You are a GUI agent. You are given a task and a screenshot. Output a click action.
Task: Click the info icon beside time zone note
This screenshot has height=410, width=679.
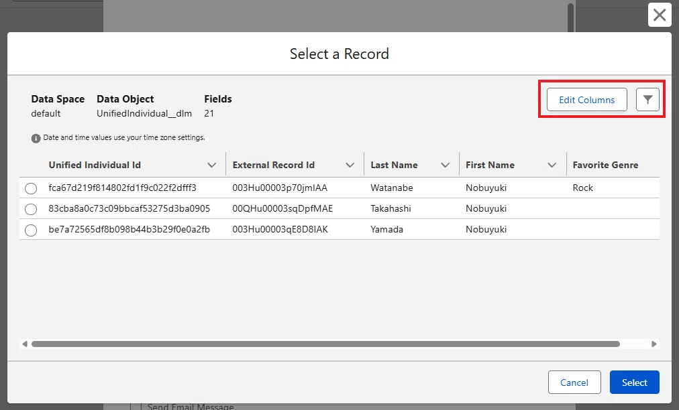(x=36, y=139)
